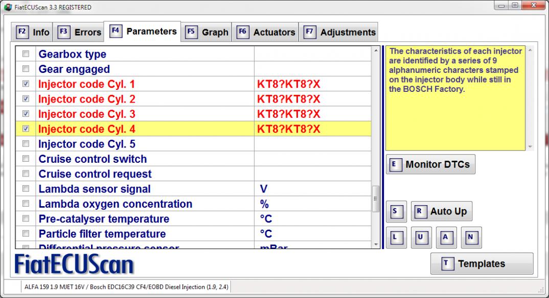
Task: Click description panel scroll down arrow
Action: pos(530,146)
